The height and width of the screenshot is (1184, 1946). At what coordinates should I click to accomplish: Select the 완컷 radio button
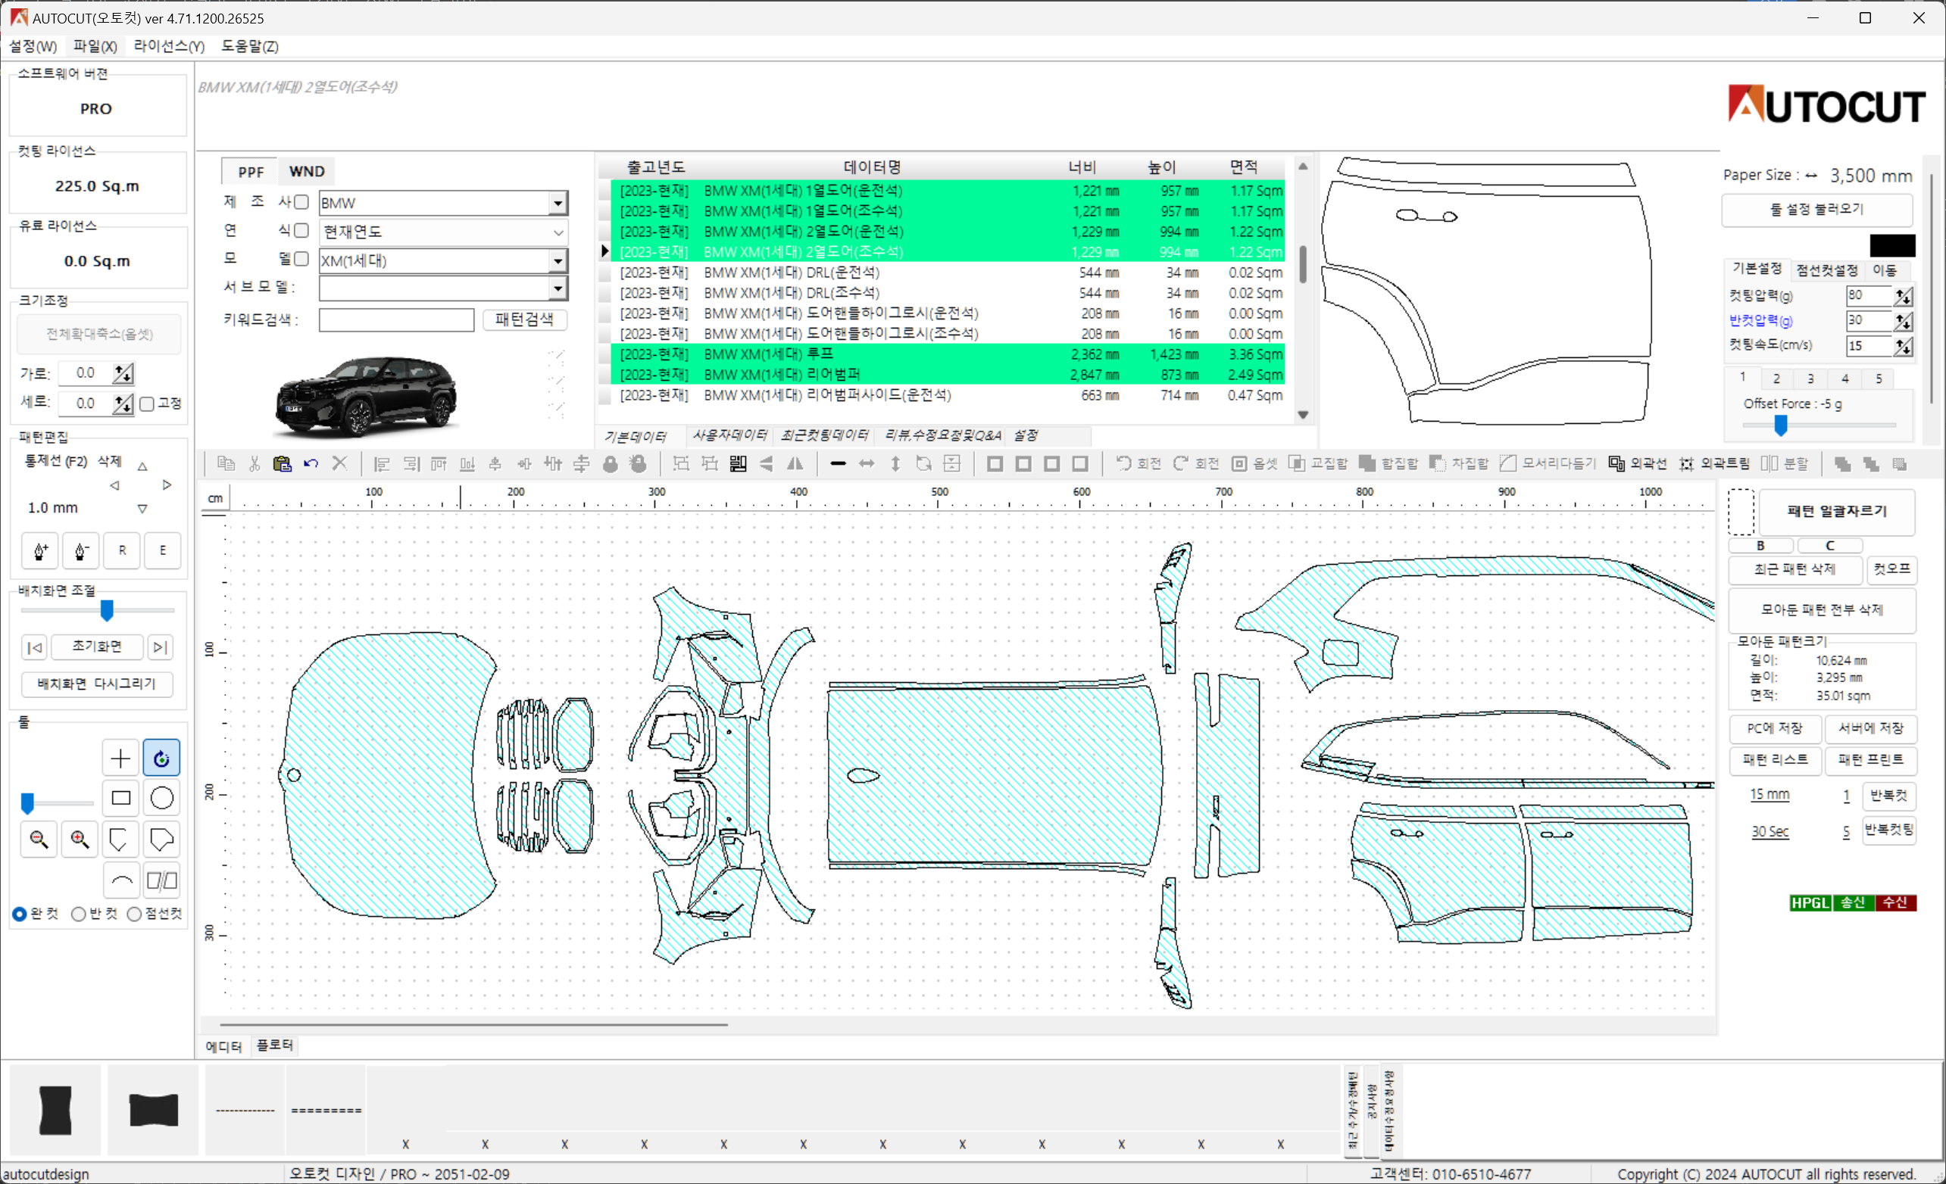click(20, 914)
